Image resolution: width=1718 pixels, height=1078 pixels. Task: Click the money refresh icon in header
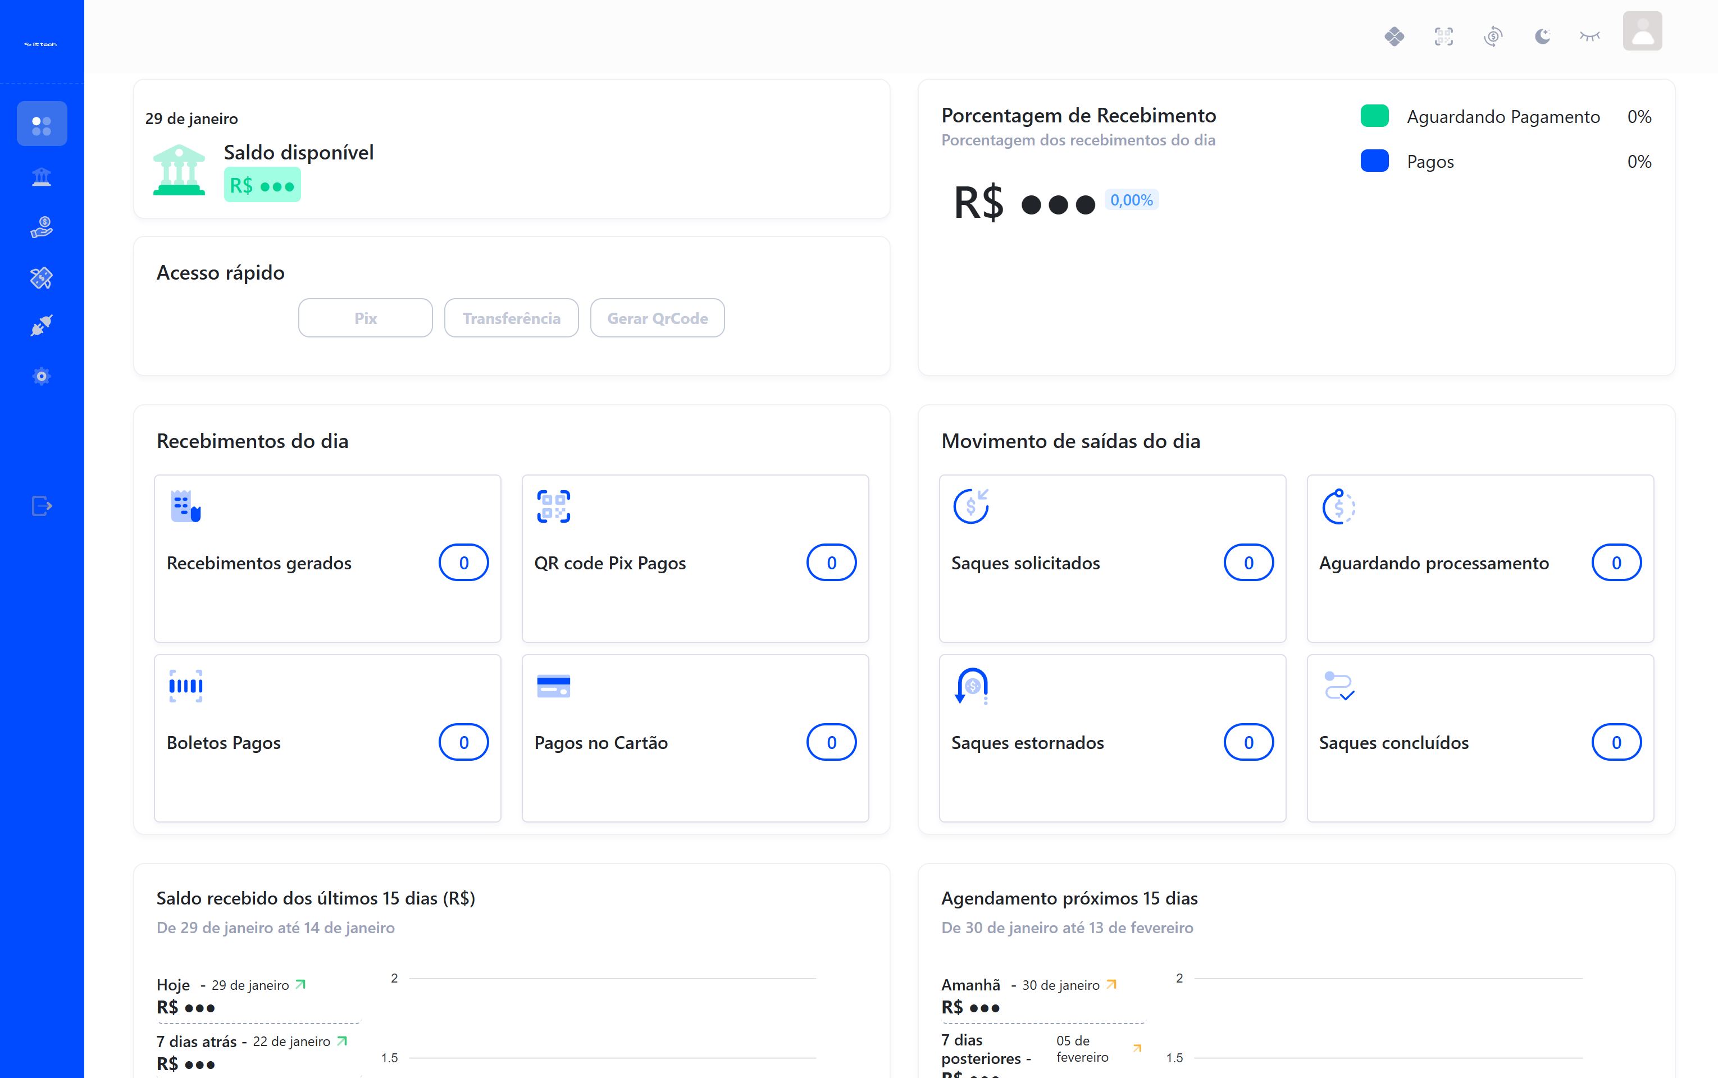point(1493,35)
